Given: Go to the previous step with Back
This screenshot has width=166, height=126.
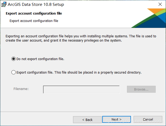Looking at the screenshot, I should [87, 120].
